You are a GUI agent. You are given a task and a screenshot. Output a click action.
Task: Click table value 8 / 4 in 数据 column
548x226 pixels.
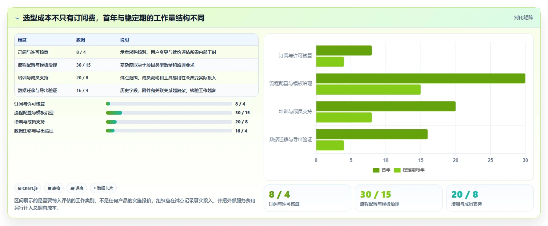click(x=81, y=52)
